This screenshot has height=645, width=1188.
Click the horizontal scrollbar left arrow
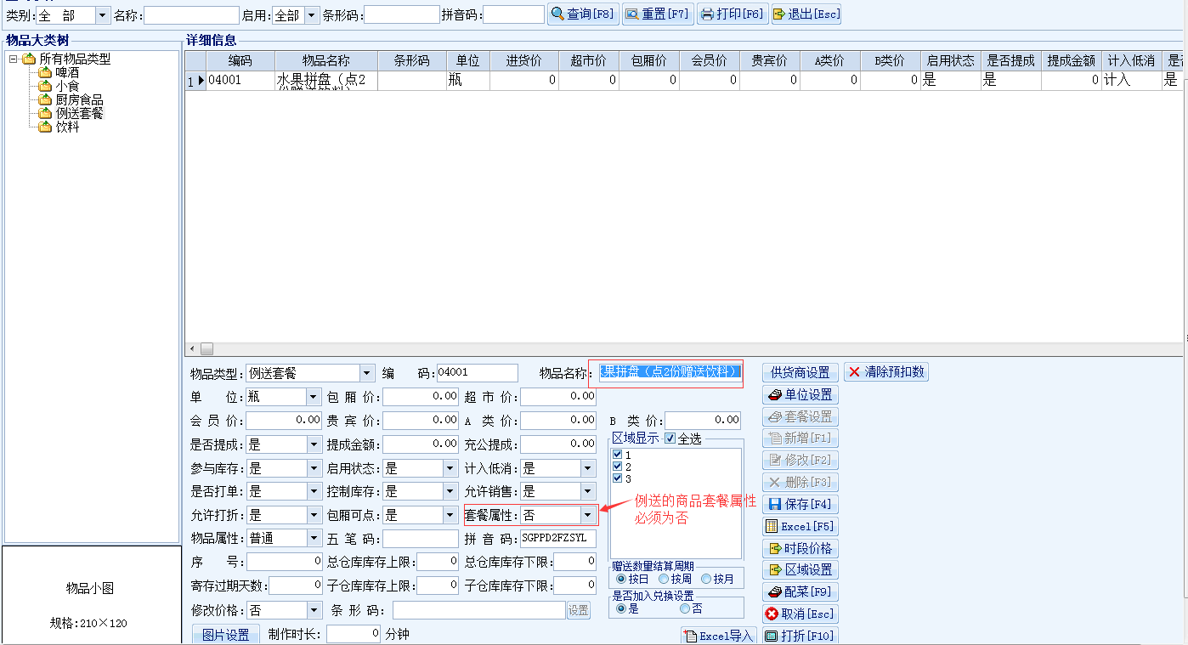(192, 349)
